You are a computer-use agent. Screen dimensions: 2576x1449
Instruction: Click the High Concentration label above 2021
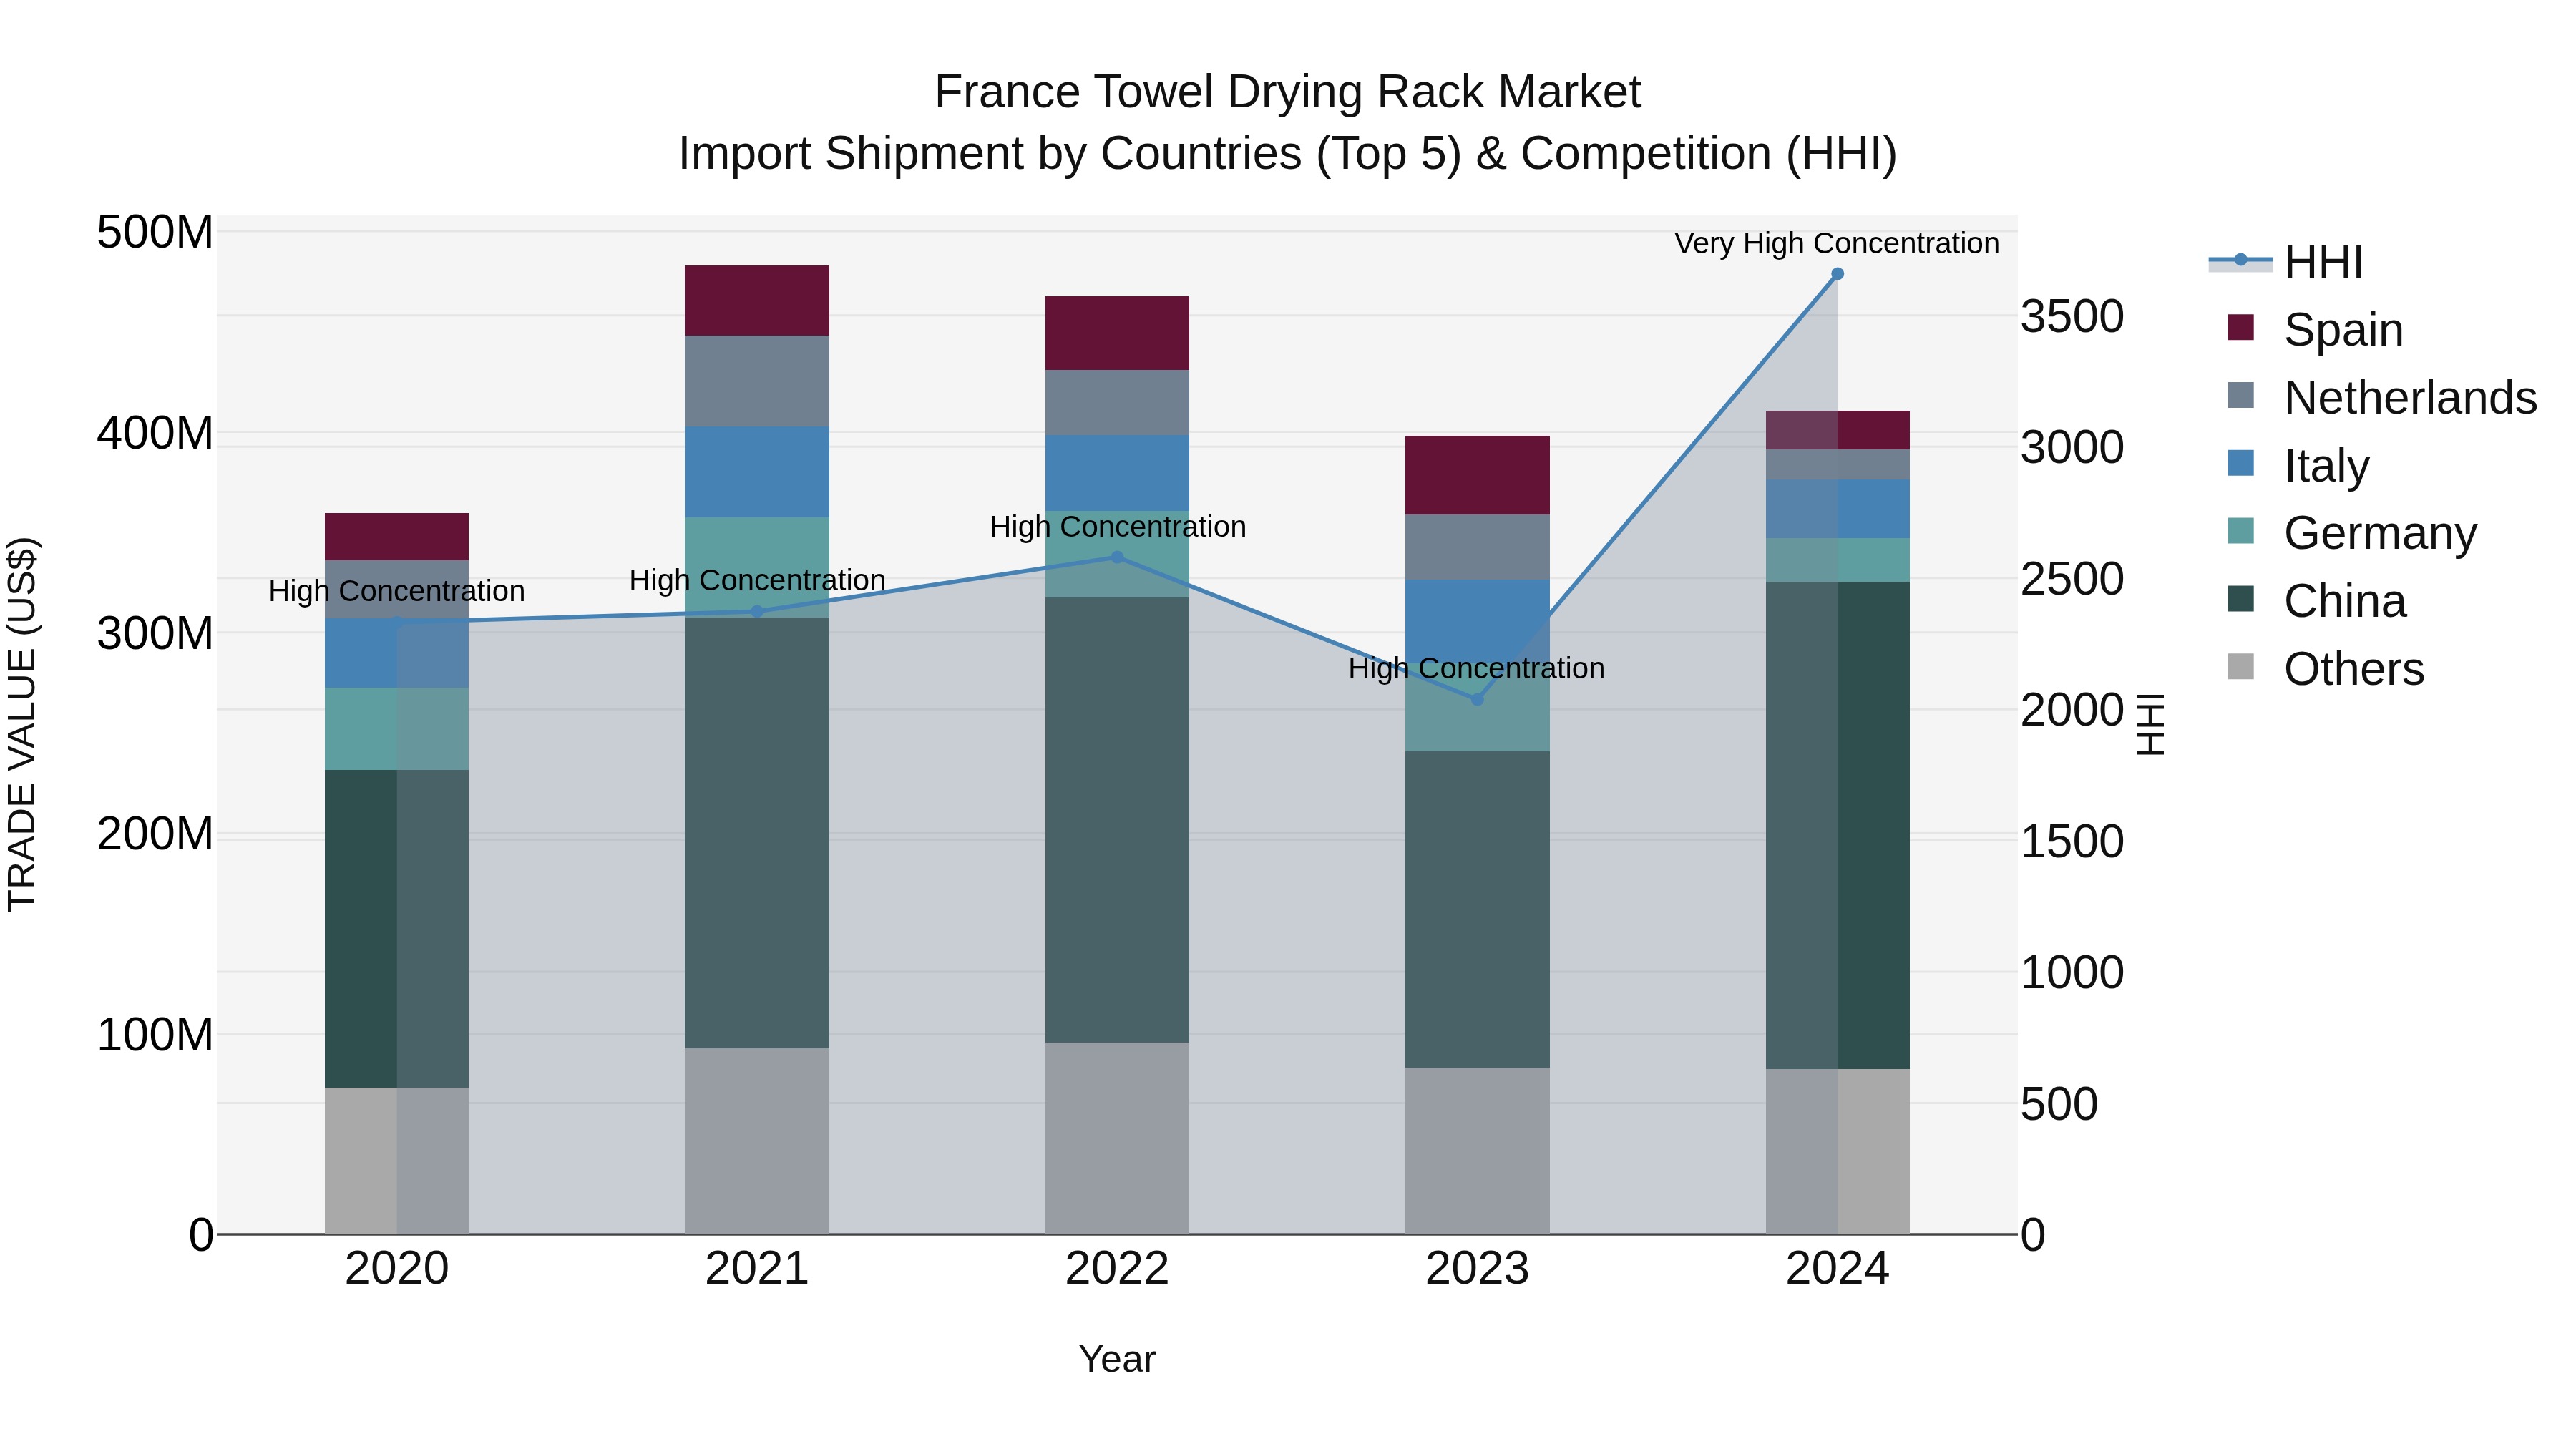click(757, 580)
